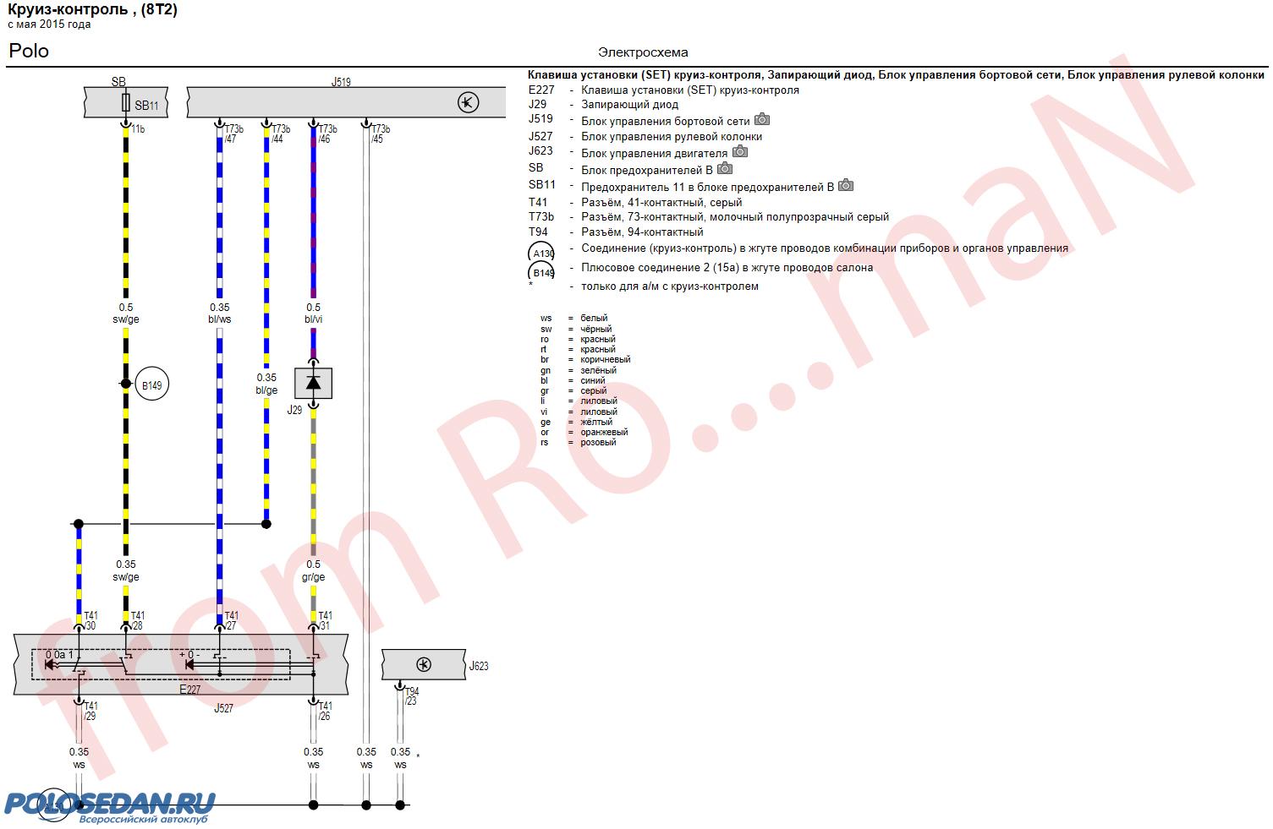
Task: Click the Polo model title
Action: coord(29,51)
